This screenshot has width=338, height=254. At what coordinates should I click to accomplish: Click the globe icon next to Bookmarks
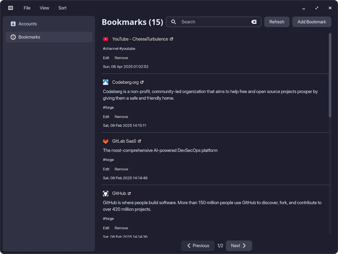pyautogui.click(x=13, y=37)
